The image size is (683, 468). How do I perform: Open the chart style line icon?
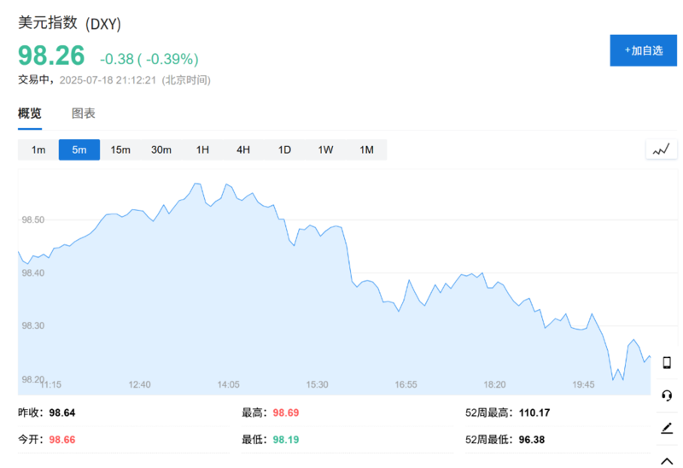click(661, 149)
